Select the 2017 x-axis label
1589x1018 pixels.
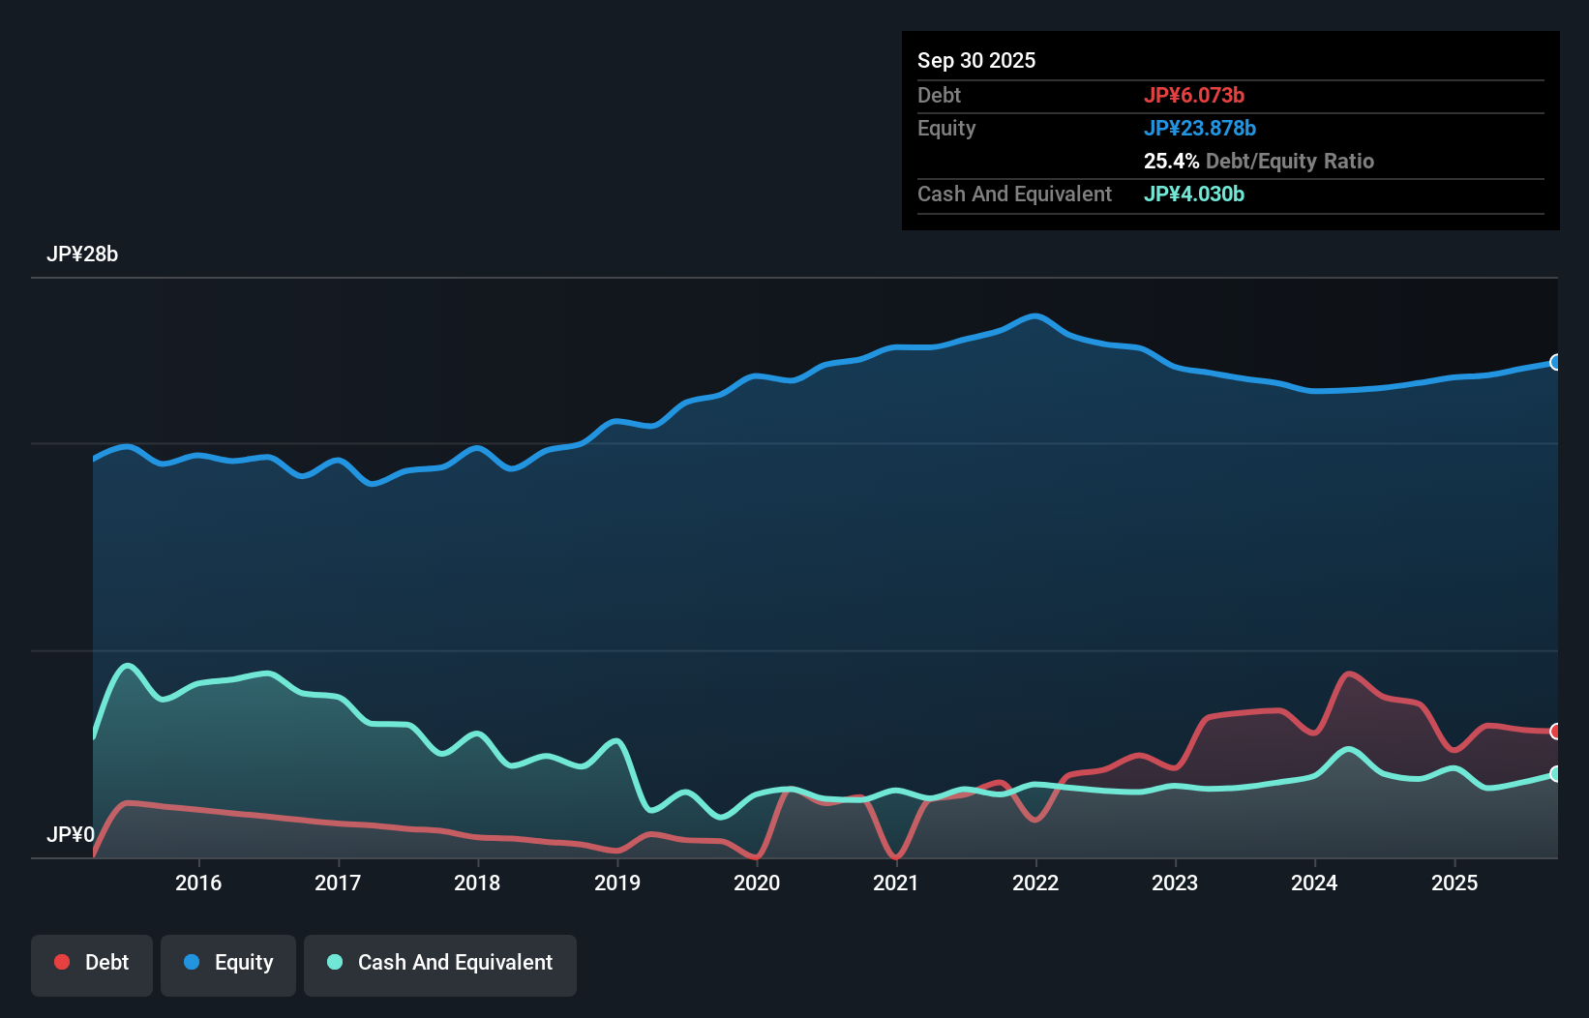[338, 883]
